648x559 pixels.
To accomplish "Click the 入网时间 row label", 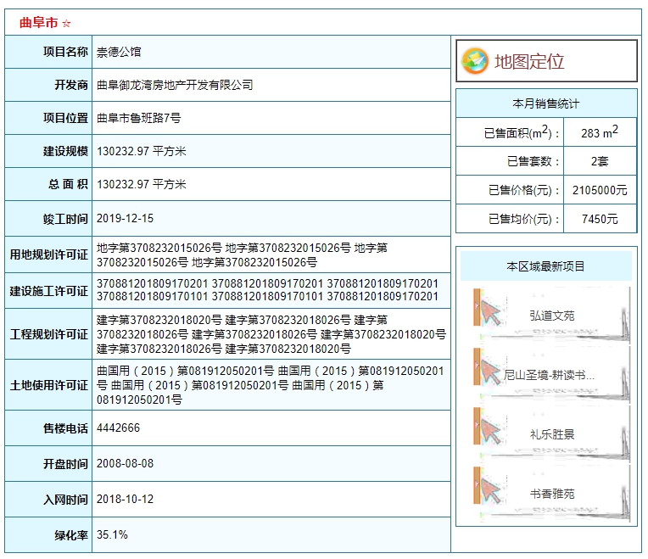I will (x=65, y=500).
